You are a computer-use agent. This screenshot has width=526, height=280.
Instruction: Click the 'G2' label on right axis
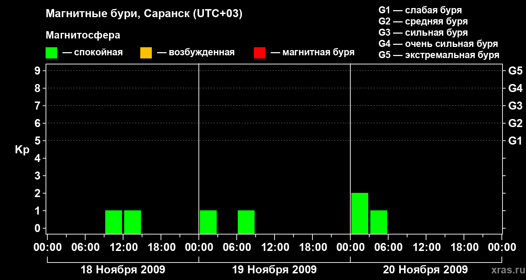pyautogui.click(x=515, y=124)
